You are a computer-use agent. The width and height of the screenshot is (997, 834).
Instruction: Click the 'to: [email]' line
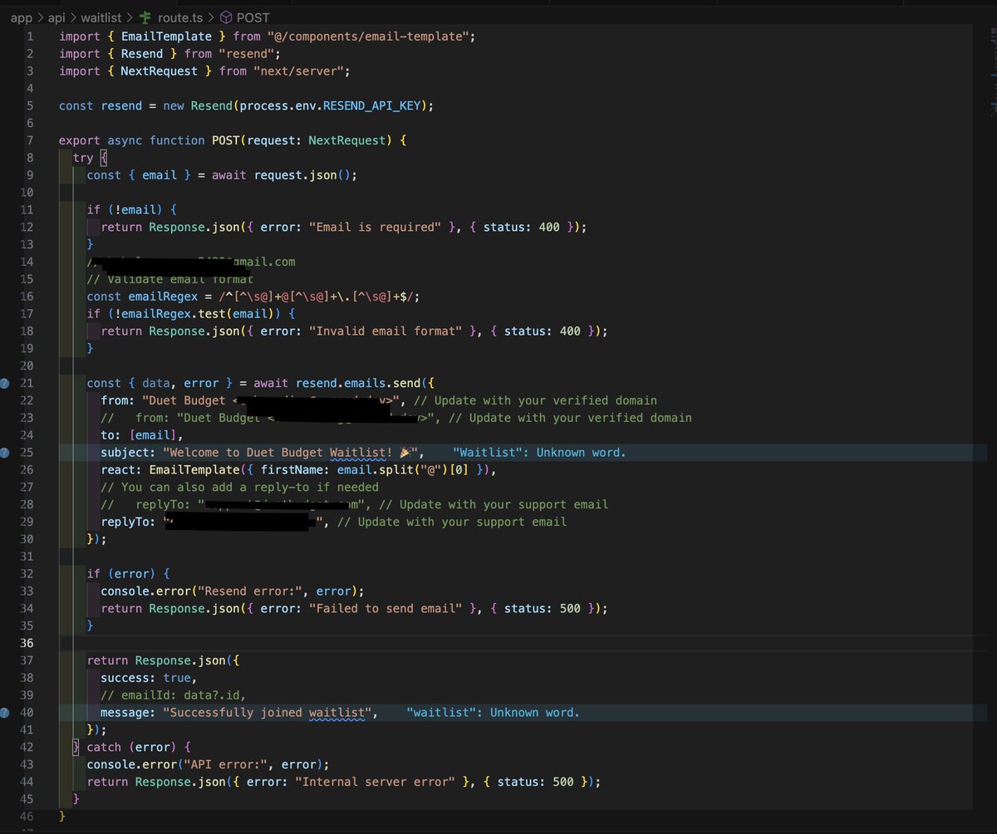tap(141, 435)
